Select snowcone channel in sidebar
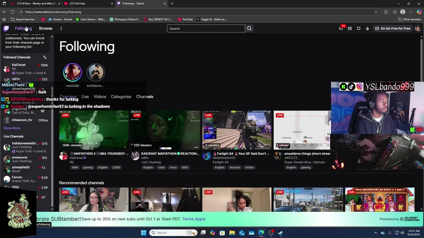 (26, 159)
